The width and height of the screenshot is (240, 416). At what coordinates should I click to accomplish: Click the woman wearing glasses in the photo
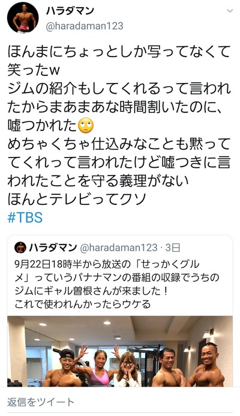pyautogui.click(x=128, y=370)
